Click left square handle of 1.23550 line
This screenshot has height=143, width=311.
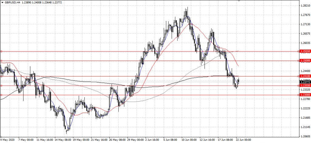1,86
